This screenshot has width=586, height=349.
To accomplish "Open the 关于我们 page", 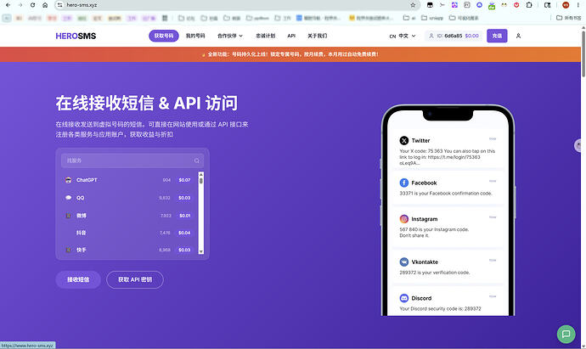I will tap(317, 36).
